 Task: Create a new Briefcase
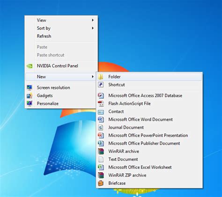coord(149,183)
